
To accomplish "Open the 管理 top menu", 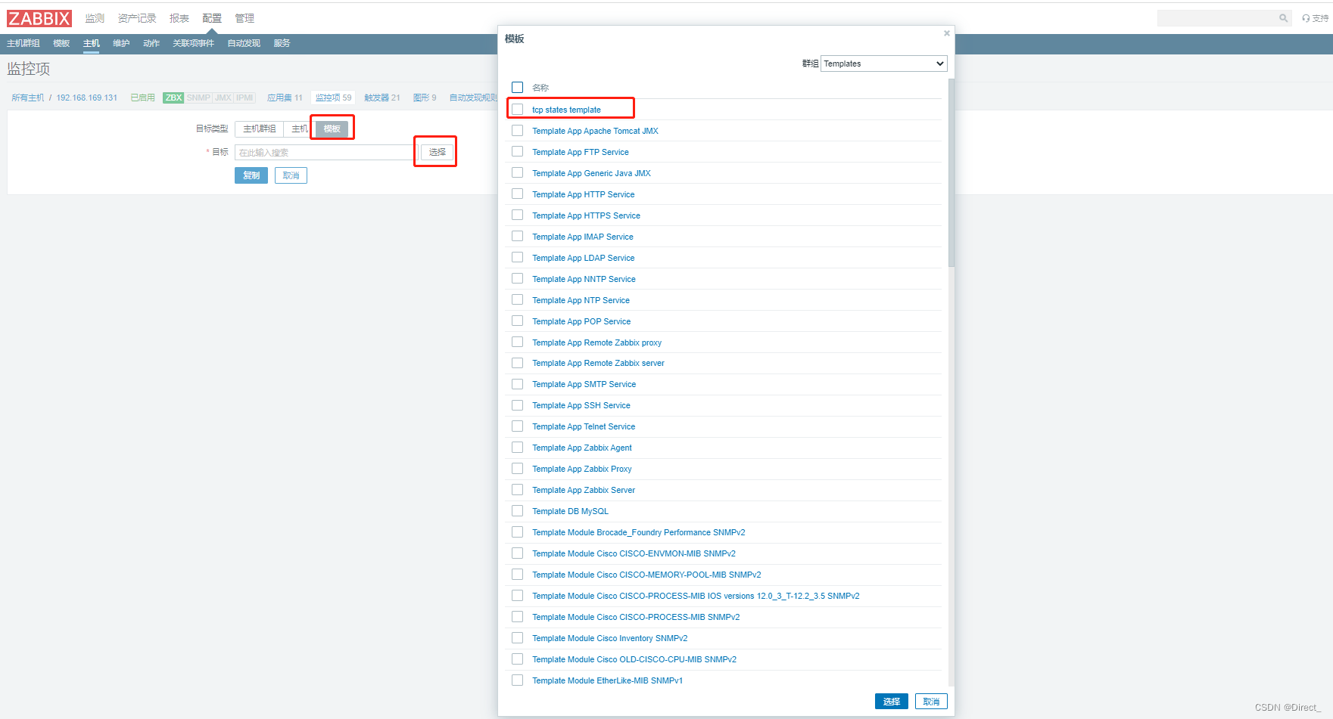I will click(x=244, y=18).
